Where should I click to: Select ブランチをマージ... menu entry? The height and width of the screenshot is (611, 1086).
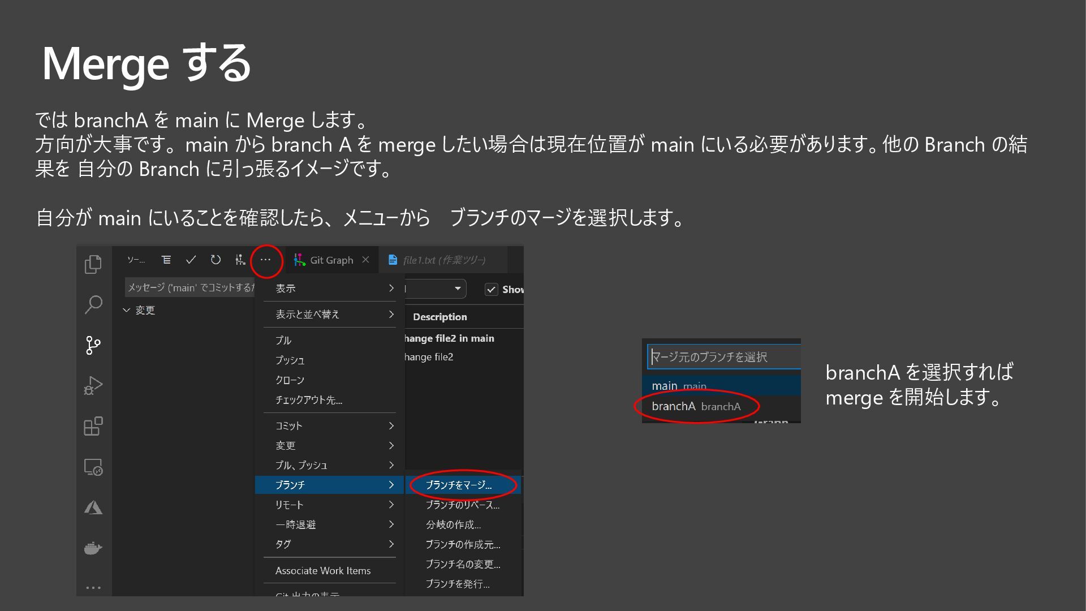coord(459,485)
